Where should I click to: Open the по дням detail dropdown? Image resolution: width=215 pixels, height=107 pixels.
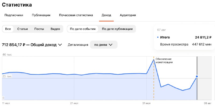click(104, 45)
